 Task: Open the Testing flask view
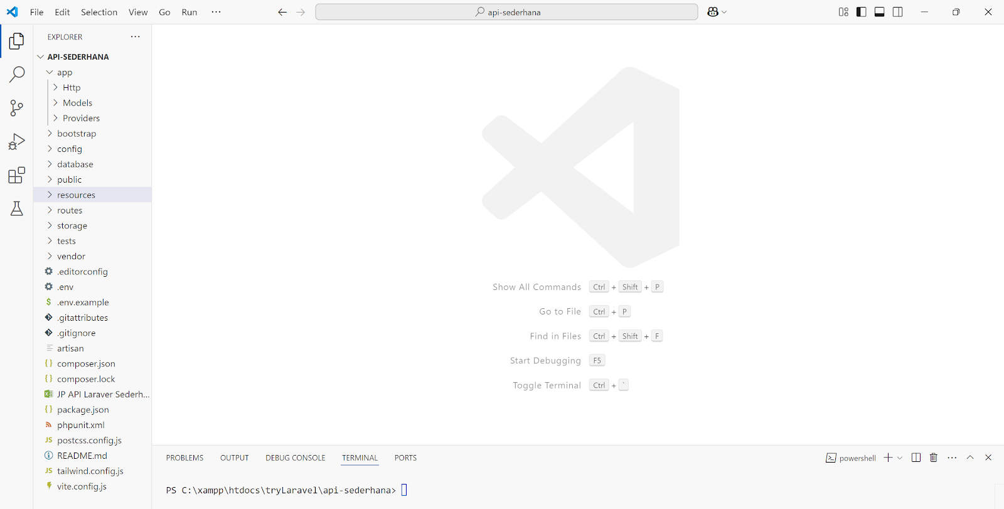pyautogui.click(x=17, y=208)
